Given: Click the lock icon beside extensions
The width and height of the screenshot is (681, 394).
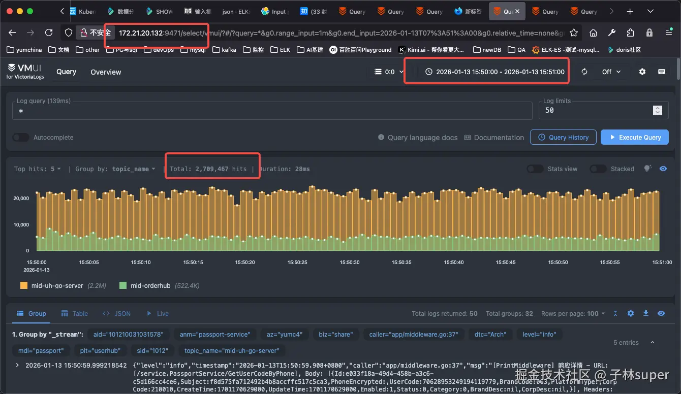Looking at the screenshot, I should [649, 32].
